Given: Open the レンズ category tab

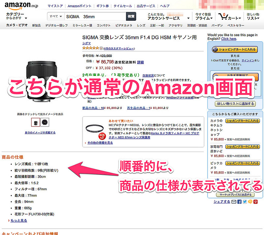Looking at the screenshot, I should 141,25.
